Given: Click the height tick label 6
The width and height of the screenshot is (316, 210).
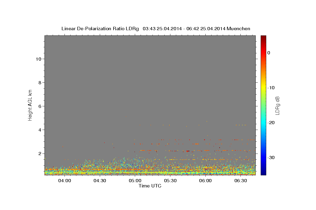Looking at the screenshot, I should coord(40,106).
